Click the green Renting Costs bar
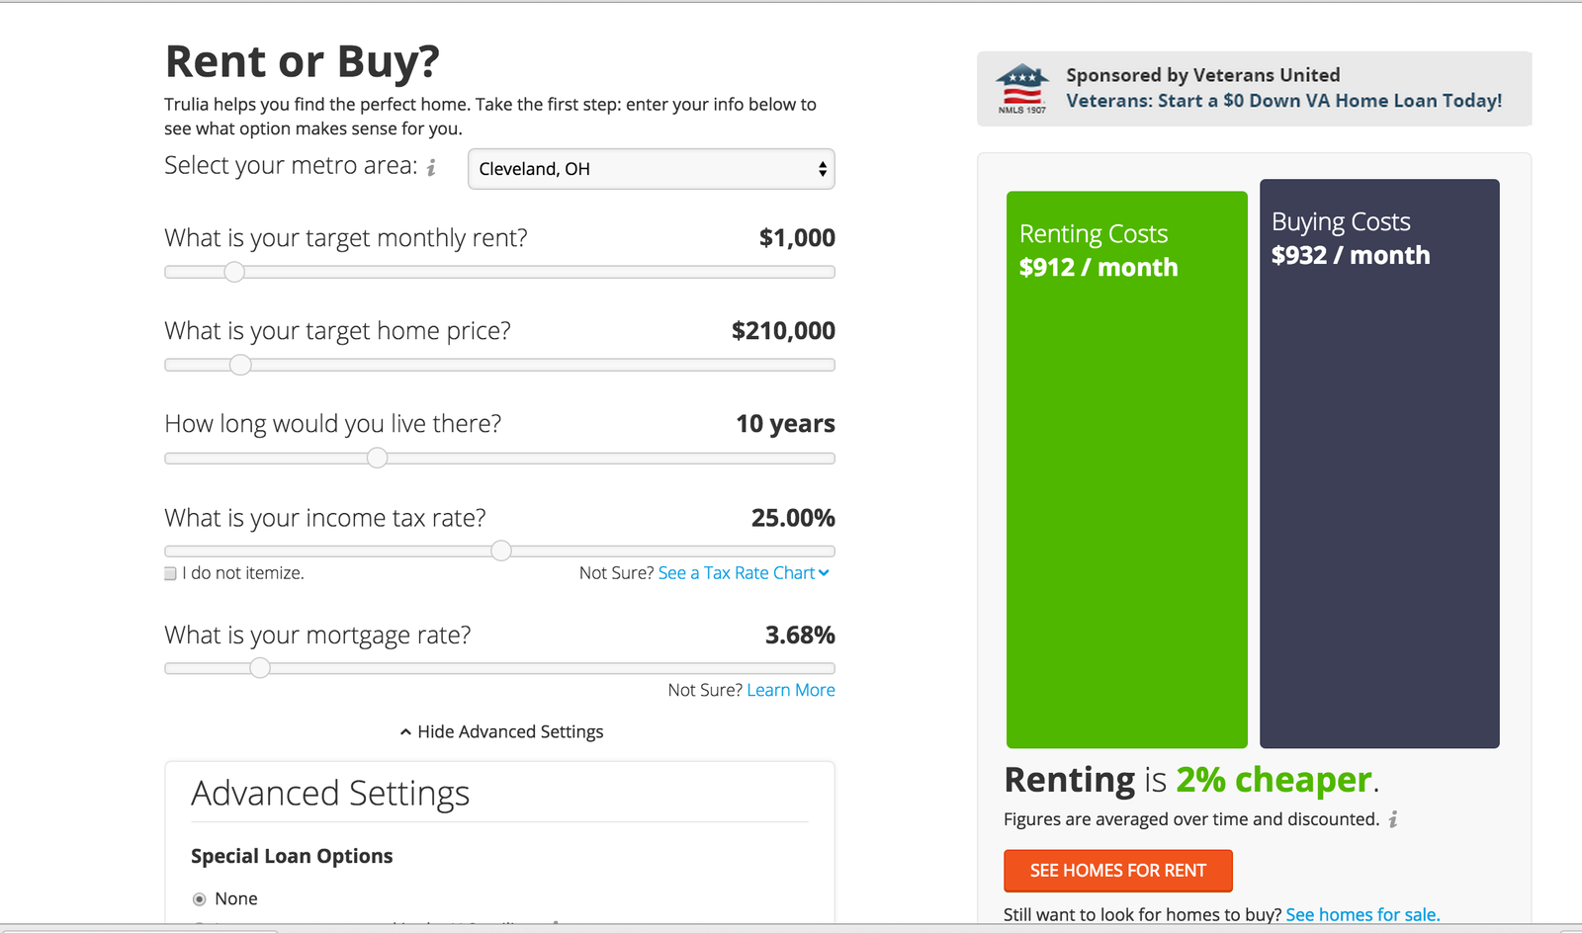 pyautogui.click(x=1126, y=494)
